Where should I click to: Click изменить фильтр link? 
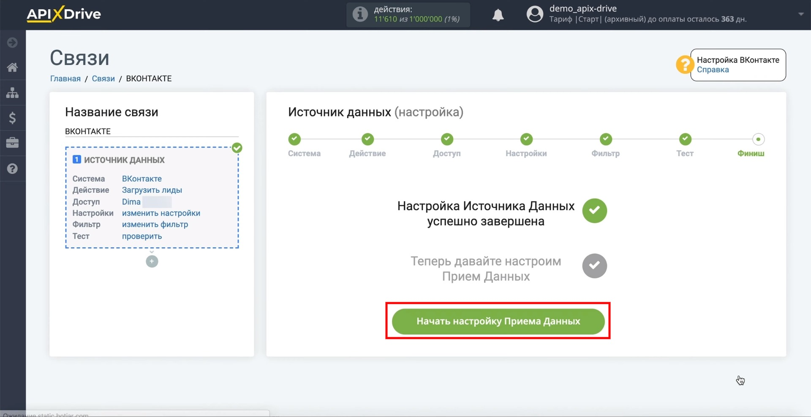click(x=155, y=225)
